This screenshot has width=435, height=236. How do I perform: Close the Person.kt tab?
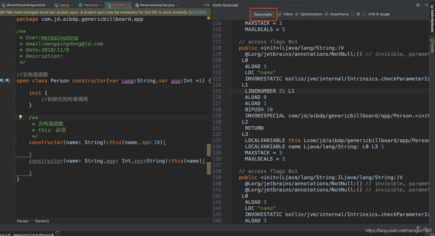click(129, 5)
